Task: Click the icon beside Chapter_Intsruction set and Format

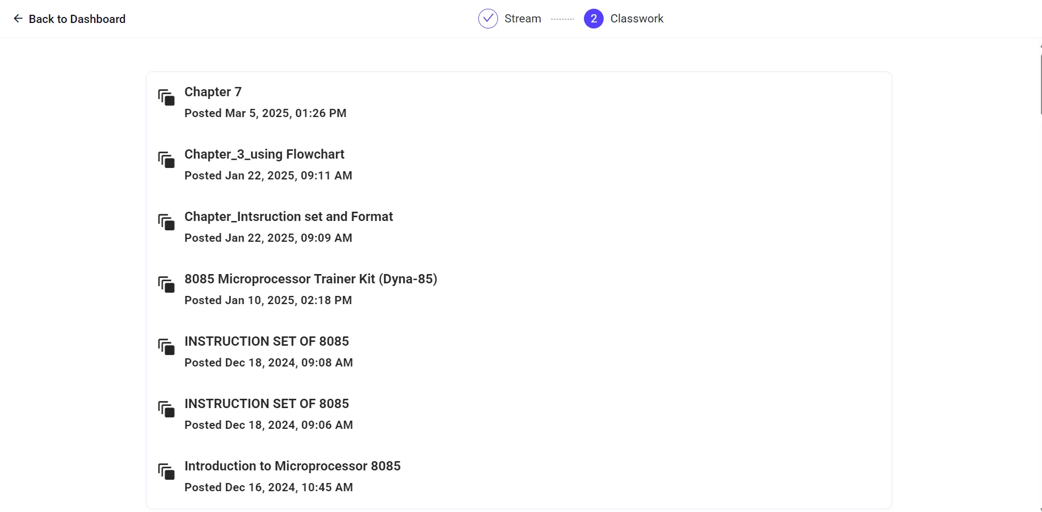Action: click(166, 222)
